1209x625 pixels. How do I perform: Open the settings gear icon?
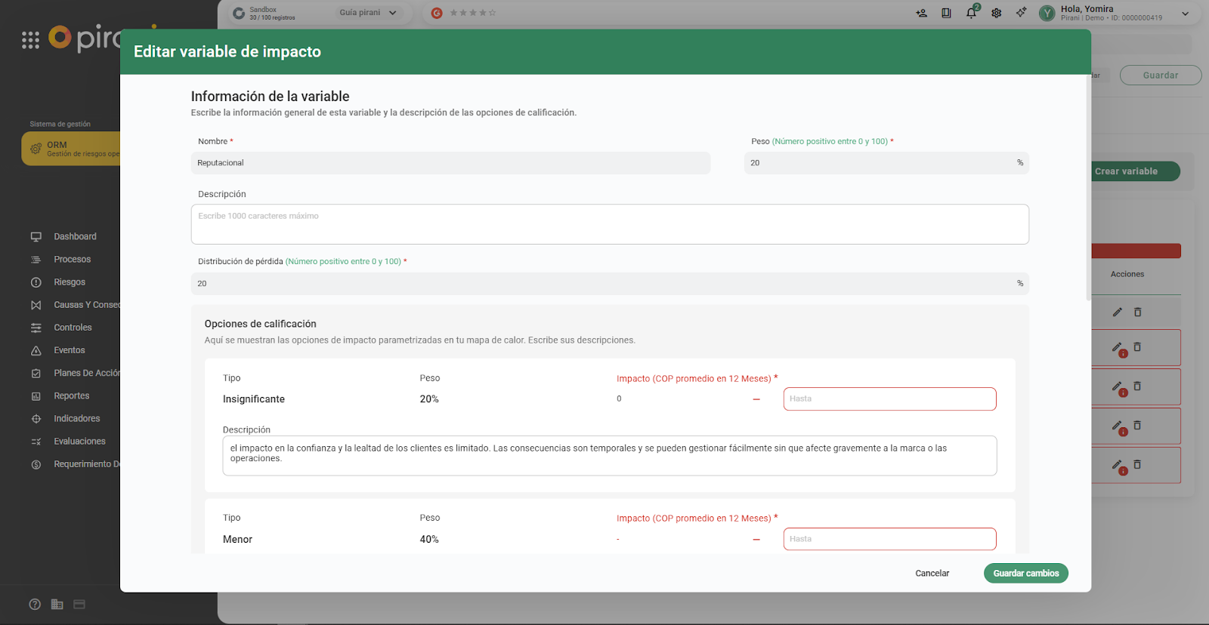997,13
